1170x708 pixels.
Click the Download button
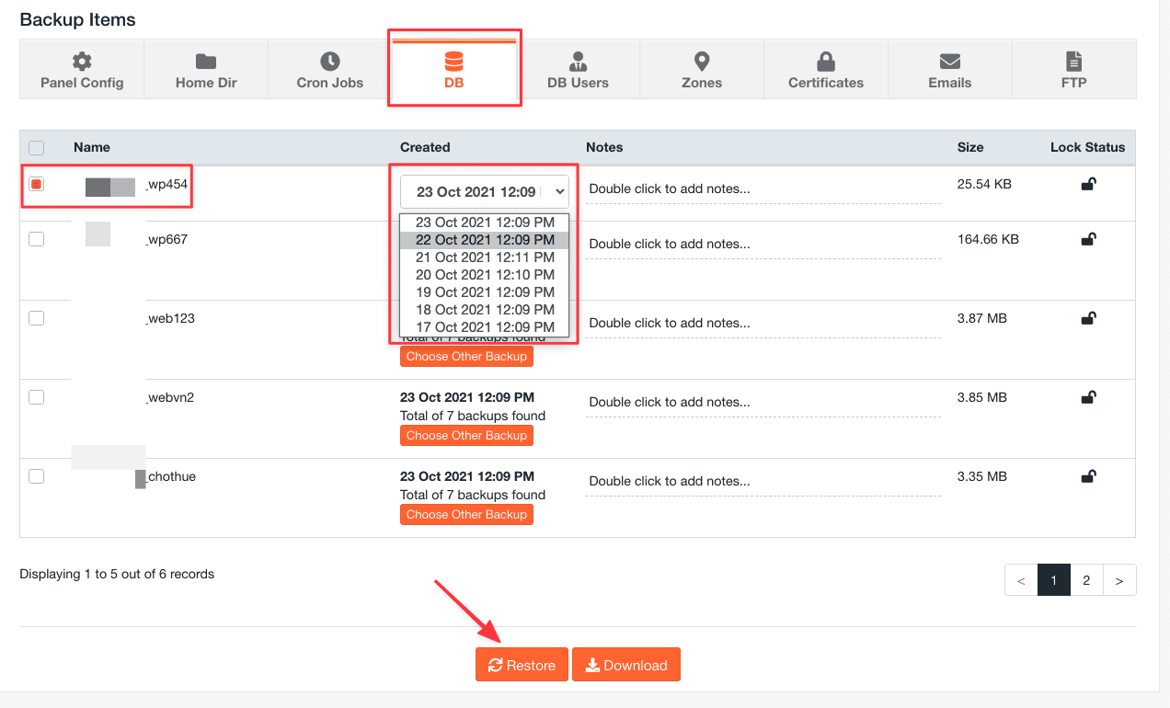point(625,665)
